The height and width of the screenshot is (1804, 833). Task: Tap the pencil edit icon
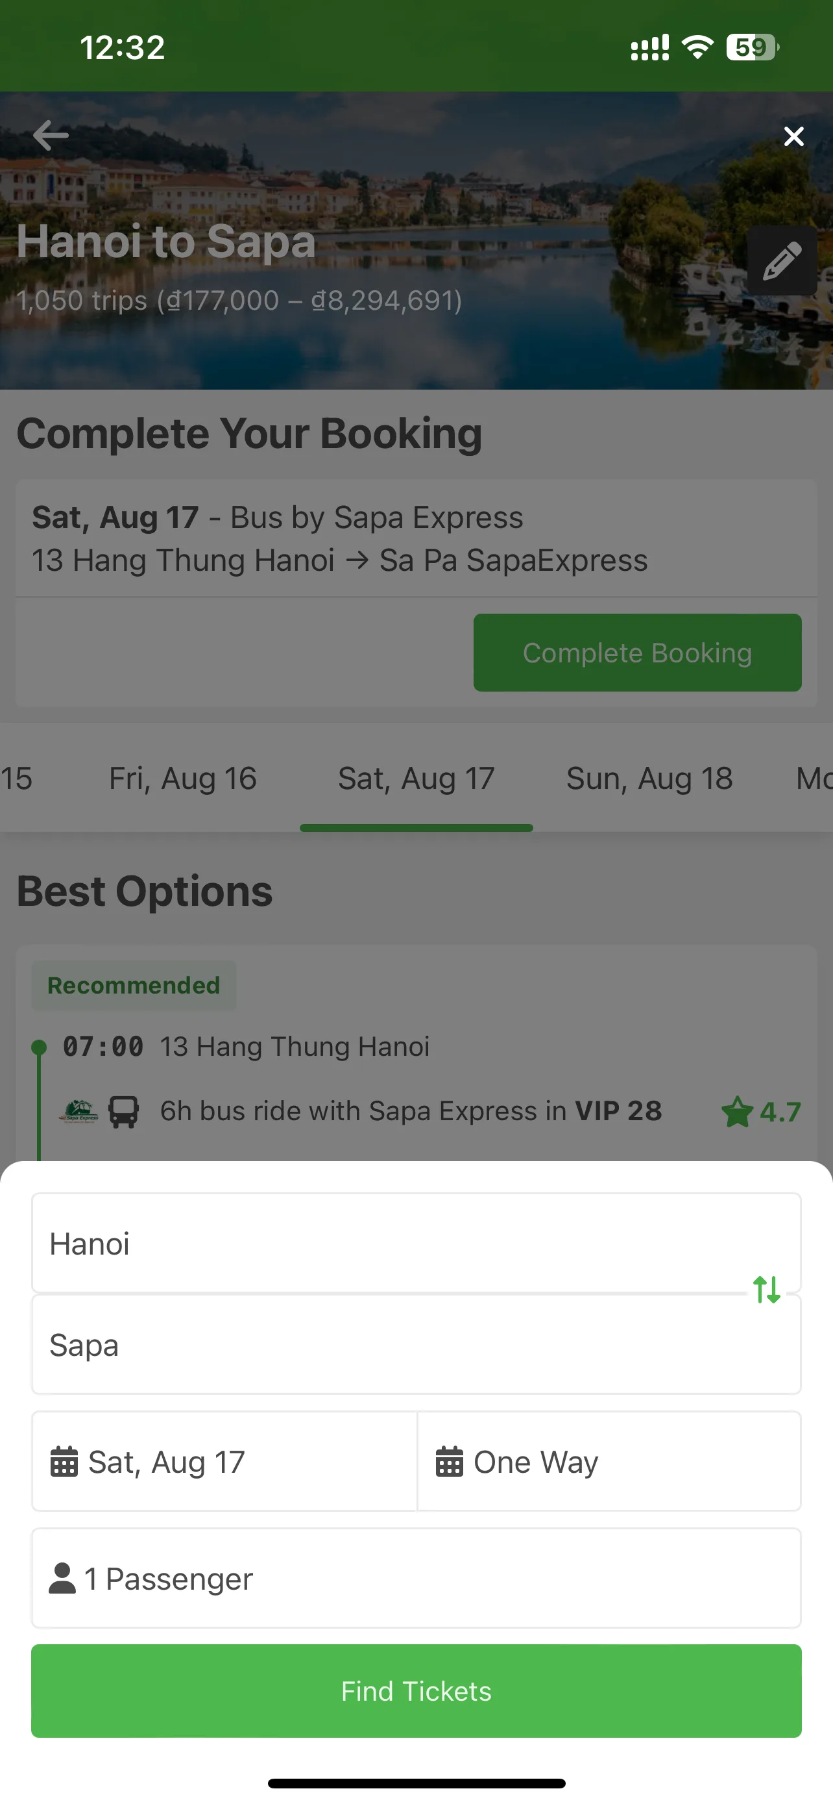[782, 260]
